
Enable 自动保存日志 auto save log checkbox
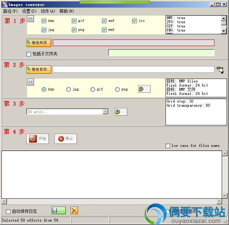pos(8,211)
